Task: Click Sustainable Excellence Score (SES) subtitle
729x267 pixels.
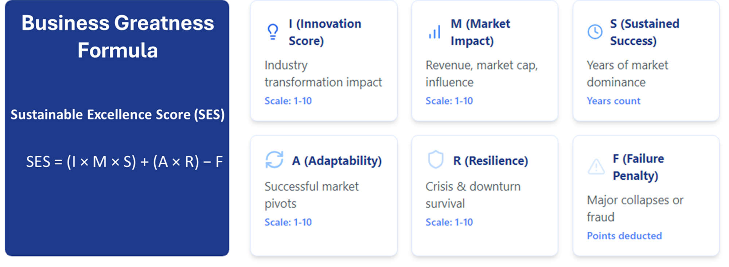Action: (117, 114)
